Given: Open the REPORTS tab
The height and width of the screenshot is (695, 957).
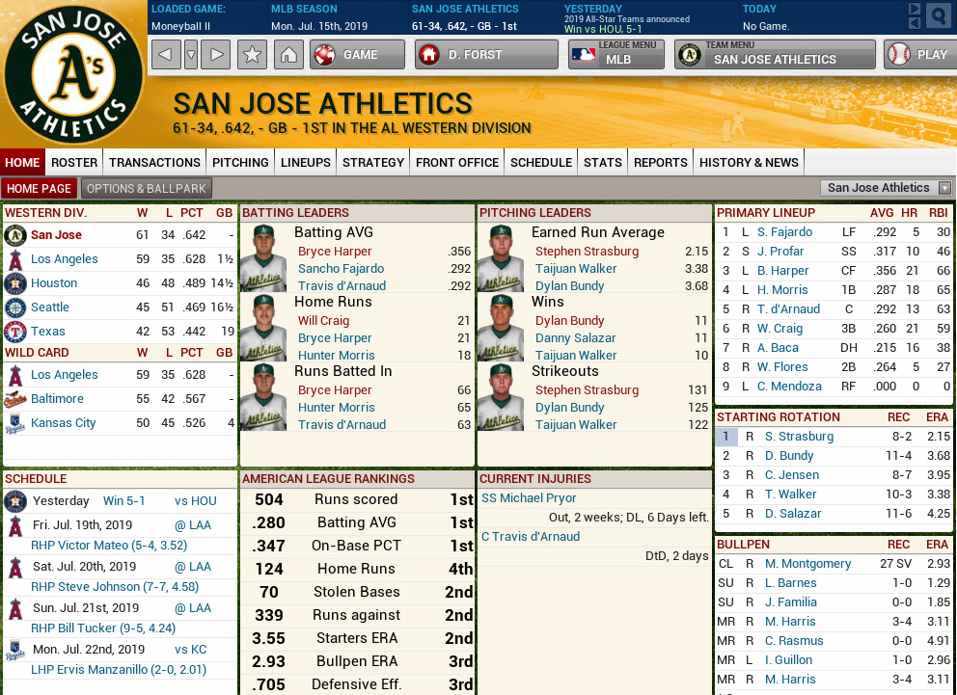Looking at the screenshot, I should point(661,162).
